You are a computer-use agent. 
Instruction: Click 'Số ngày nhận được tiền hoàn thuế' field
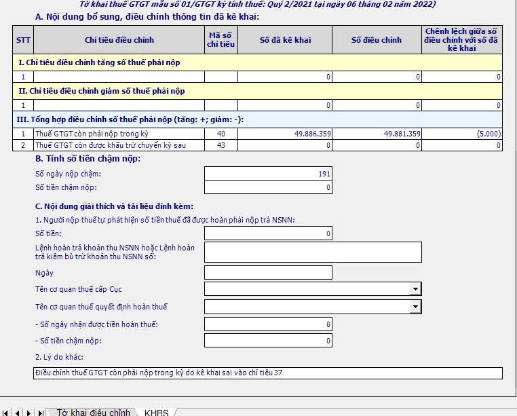(268, 324)
